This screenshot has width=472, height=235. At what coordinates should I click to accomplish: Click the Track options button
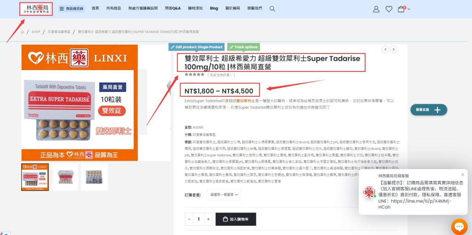point(243,47)
